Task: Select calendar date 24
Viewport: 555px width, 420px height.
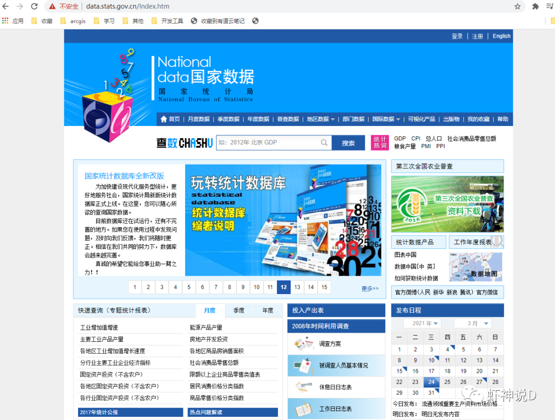Action: pos(431,382)
